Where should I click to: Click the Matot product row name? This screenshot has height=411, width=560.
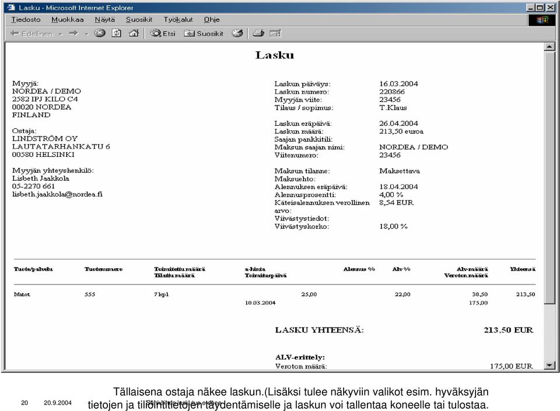click(22, 294)
